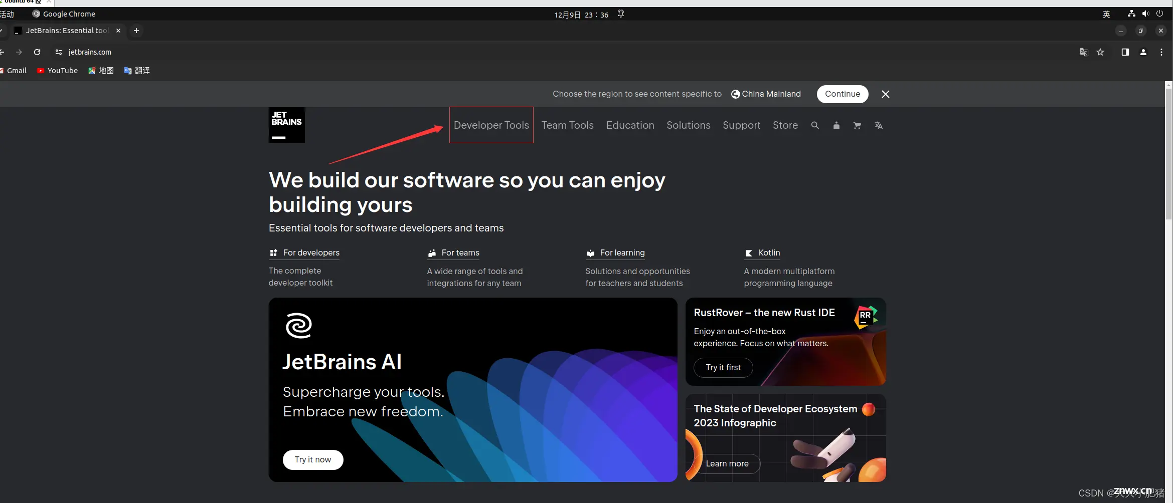Screen dimensions: 1173x503
Task: Click the RustRover RR product icon
Action: click(866, 317)
